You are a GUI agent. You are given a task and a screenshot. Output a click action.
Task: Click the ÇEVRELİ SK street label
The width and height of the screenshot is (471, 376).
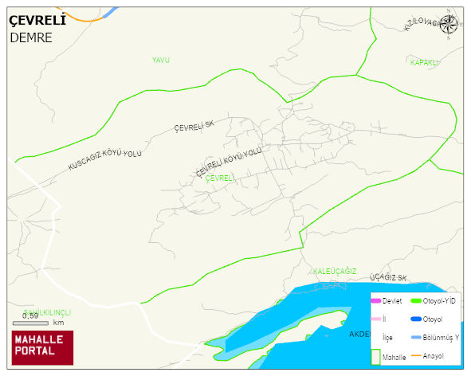[x=194, y=126]
